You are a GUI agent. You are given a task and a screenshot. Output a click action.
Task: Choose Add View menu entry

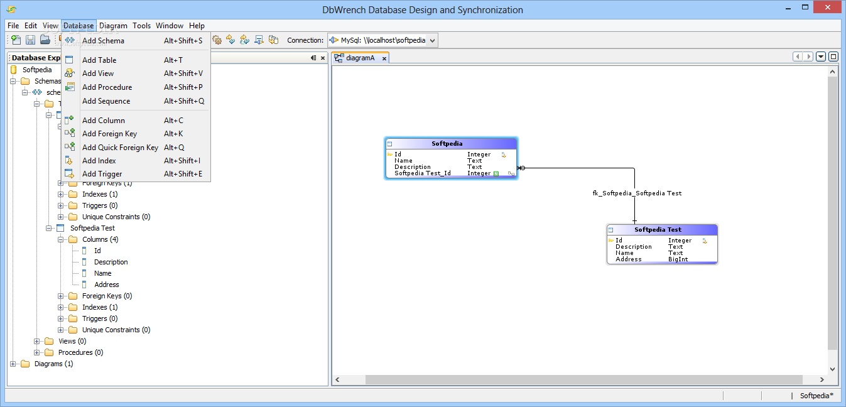136,73
